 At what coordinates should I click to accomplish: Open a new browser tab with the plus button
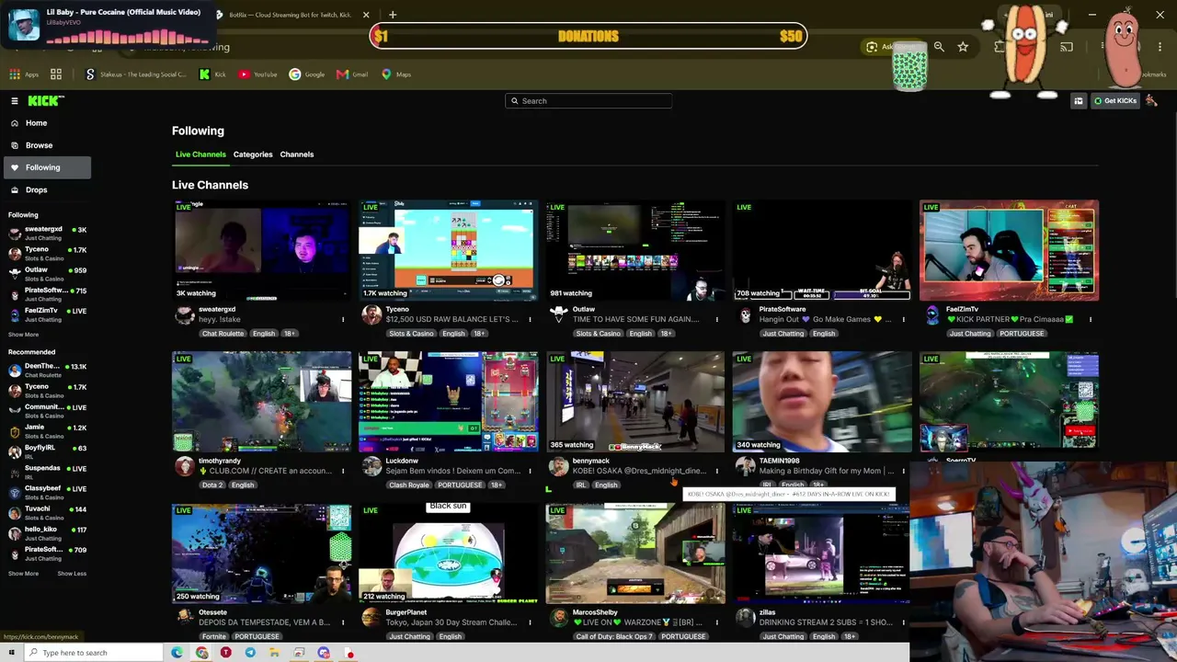(393, 15)
